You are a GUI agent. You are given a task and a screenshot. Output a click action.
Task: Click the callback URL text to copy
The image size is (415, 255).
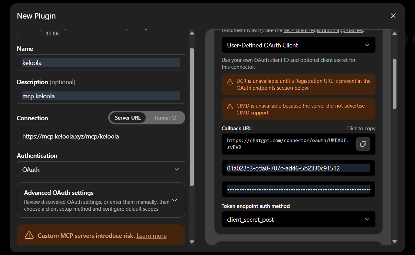288,144
